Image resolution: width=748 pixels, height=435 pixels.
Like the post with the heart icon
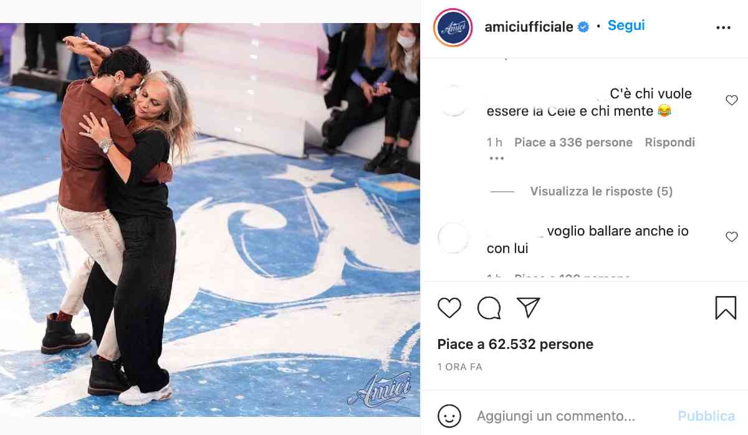point(449,308)
